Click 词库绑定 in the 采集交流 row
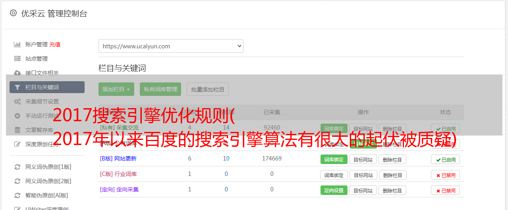The width and height of the screenshot is (508, 210). point(334,128)
